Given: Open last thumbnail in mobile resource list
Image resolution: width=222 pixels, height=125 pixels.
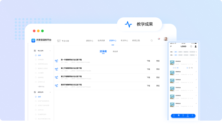Looking at the screenshot, I should 172,105.
